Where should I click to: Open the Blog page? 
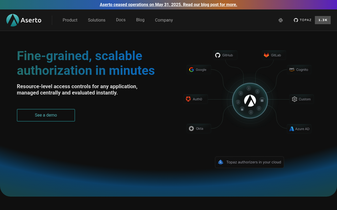click(140, 20)
